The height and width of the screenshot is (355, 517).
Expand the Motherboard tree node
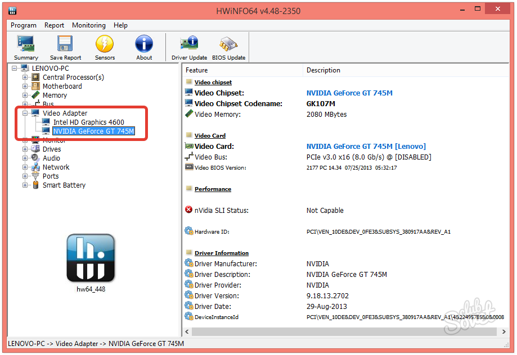coord(25,87)
